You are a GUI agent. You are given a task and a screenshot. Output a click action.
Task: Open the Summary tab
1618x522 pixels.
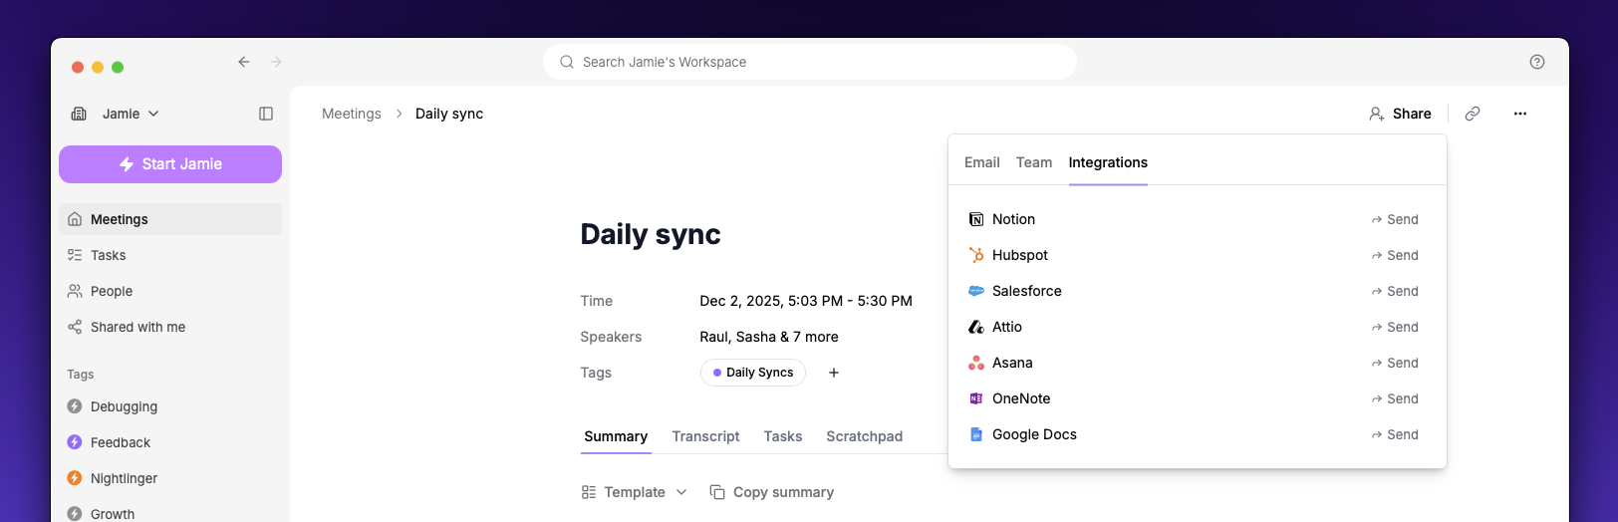click(616, 436)
